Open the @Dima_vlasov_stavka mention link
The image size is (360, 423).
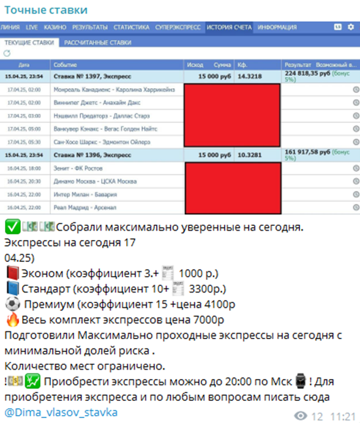61,413
